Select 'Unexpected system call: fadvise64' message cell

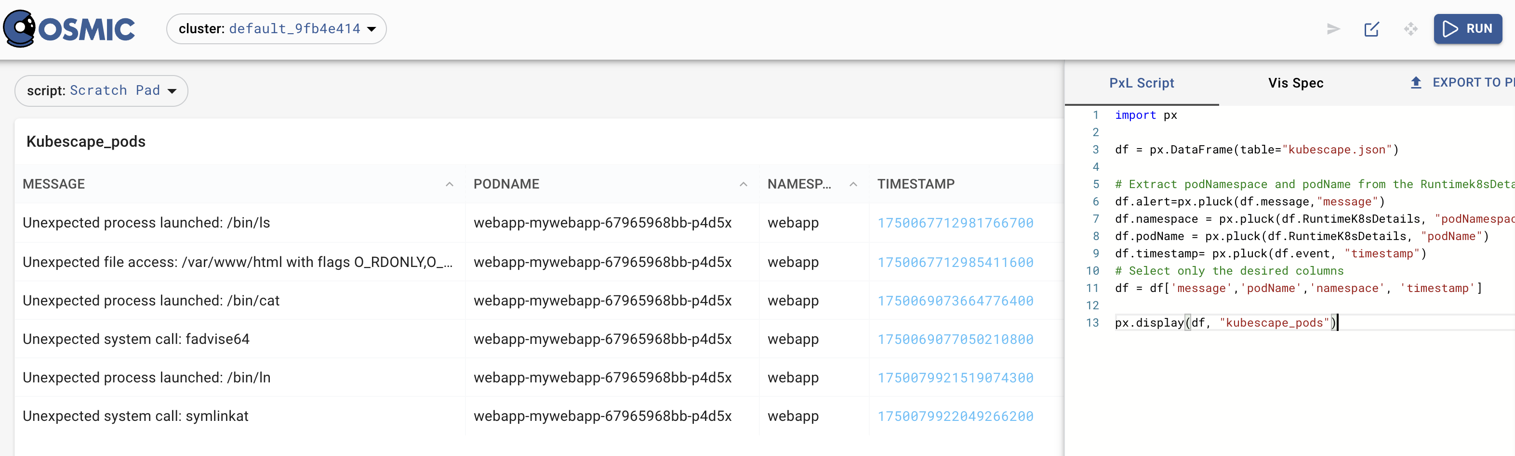click(136, 339)
